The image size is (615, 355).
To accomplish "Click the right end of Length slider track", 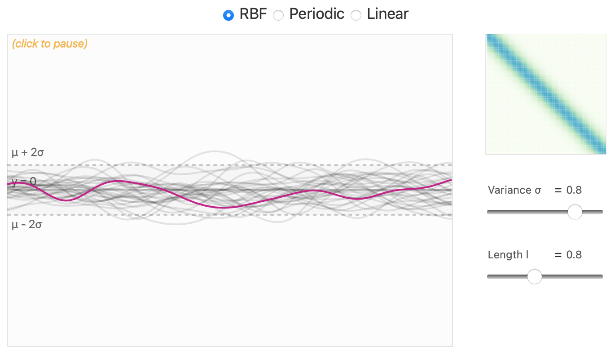I will pyautogui.click(x=601, y=276).
